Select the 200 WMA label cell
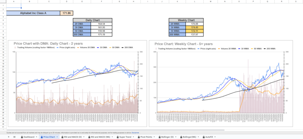The width and height of the screenshot is (303, 139). click(x=177, y=35)
